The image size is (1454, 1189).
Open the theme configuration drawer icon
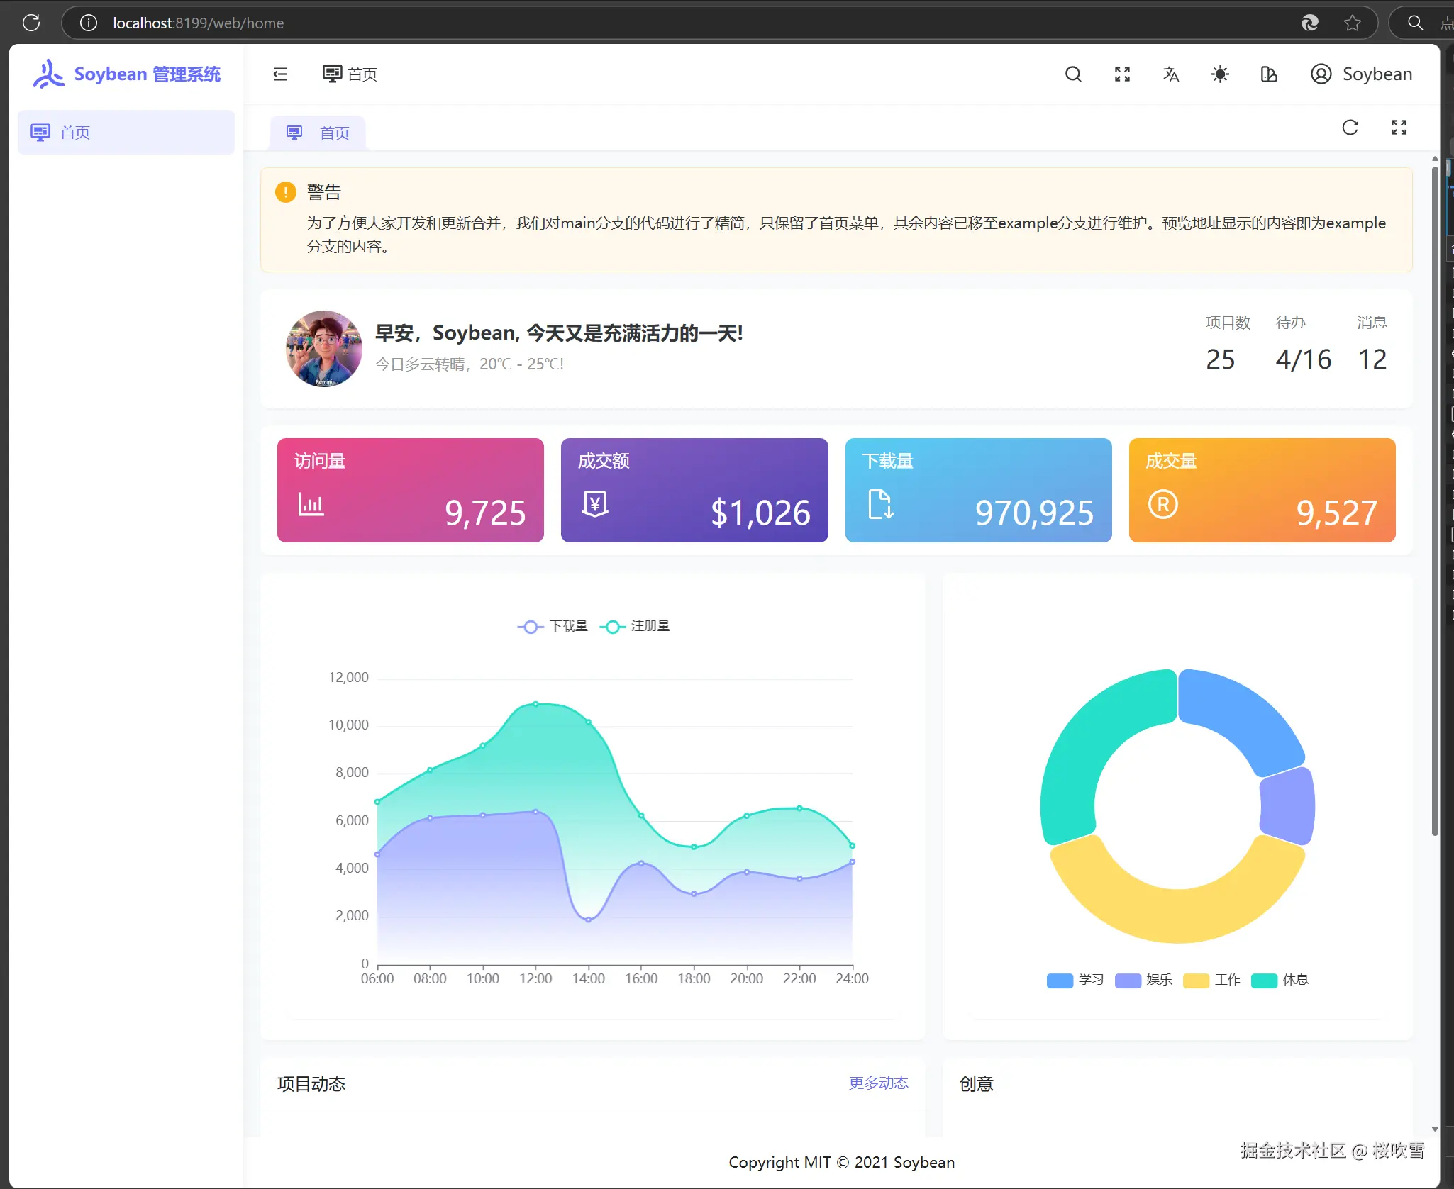pos(1269,74)
